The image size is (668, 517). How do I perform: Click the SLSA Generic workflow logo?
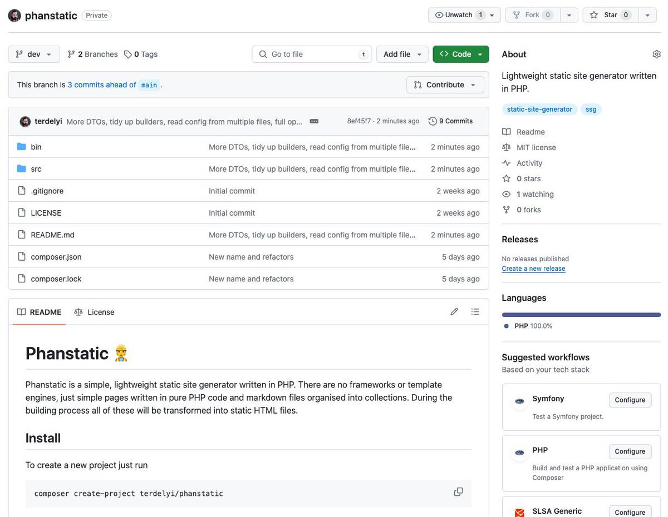point(519,512)
